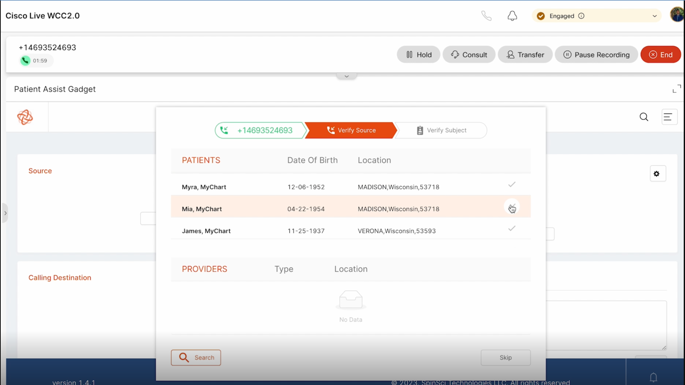Select the Verify Source step
Screen dimensions: 685x385
[351, 130]
